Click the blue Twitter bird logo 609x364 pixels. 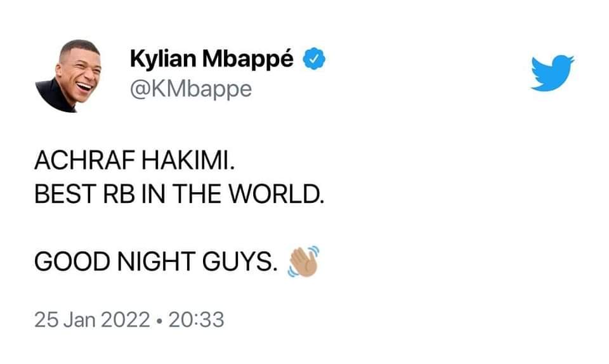(552, 73)
